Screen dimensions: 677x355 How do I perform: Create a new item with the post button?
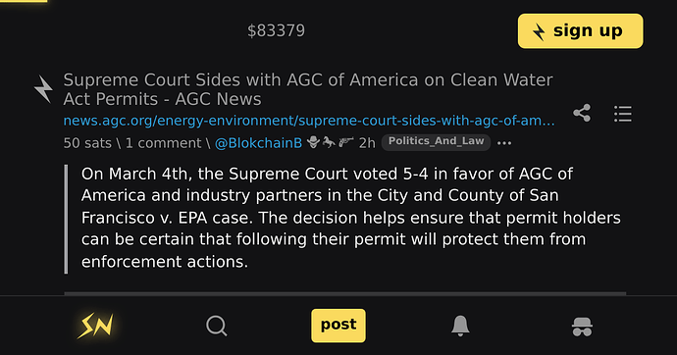click(x=338, y=326)
